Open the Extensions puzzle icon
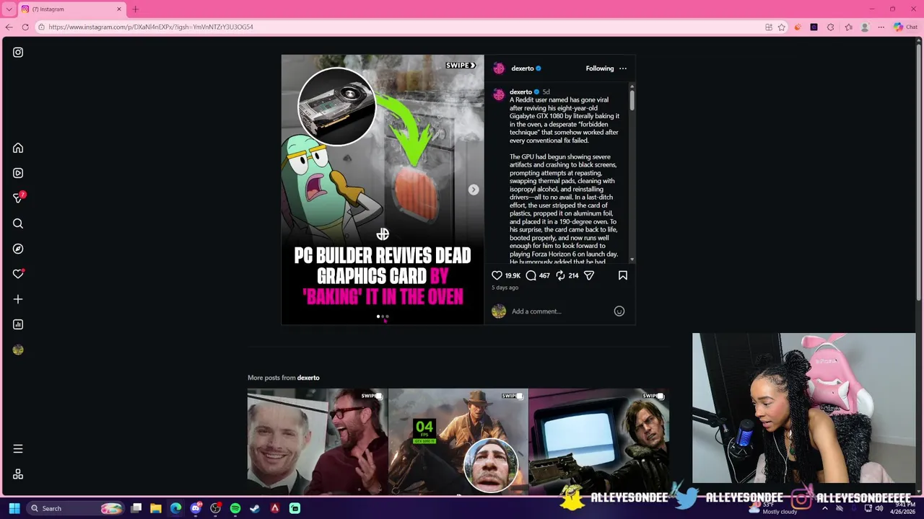Screen dimensions: 924x519 (831, 27)
